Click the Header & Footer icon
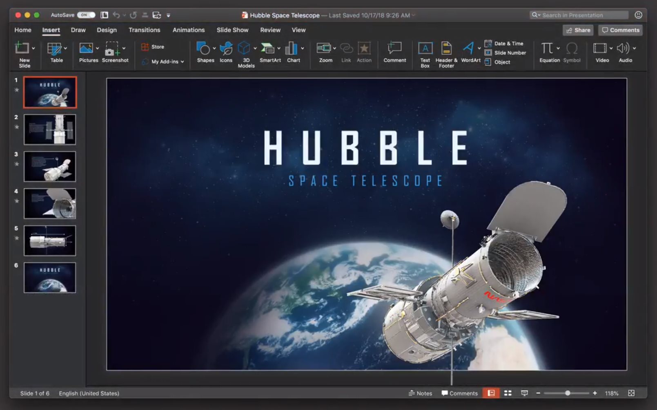This screenshot has width=657, height=410. pos(446,48)
